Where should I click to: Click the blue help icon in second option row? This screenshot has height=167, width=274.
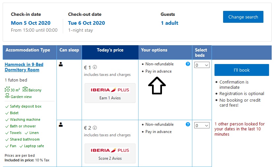(x=188, y=124)
